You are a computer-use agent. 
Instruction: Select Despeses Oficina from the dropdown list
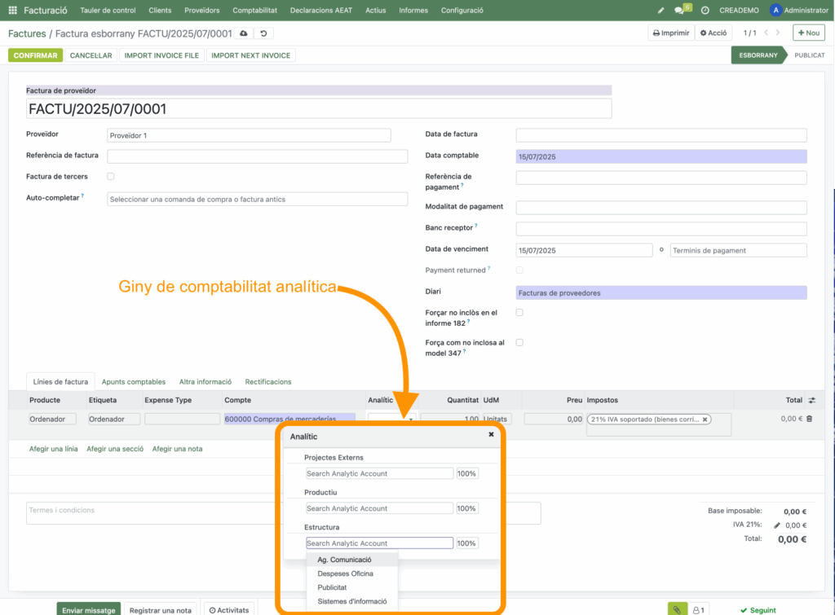(345, 573)
